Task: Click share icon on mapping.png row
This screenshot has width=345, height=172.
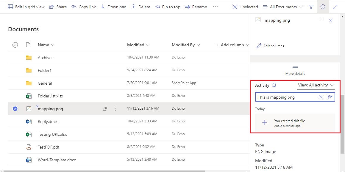Action: [x=105, y=108]
